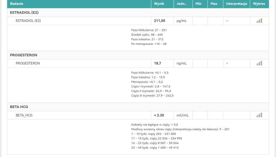Image resolution: width=276 pixels, height=157 pixels.
Task: Select the BETA_HCG test row name
Action: pos(24,115)
